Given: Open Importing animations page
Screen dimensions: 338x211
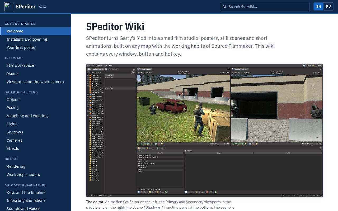Looking at the screenshot, I should coord(36,200).
